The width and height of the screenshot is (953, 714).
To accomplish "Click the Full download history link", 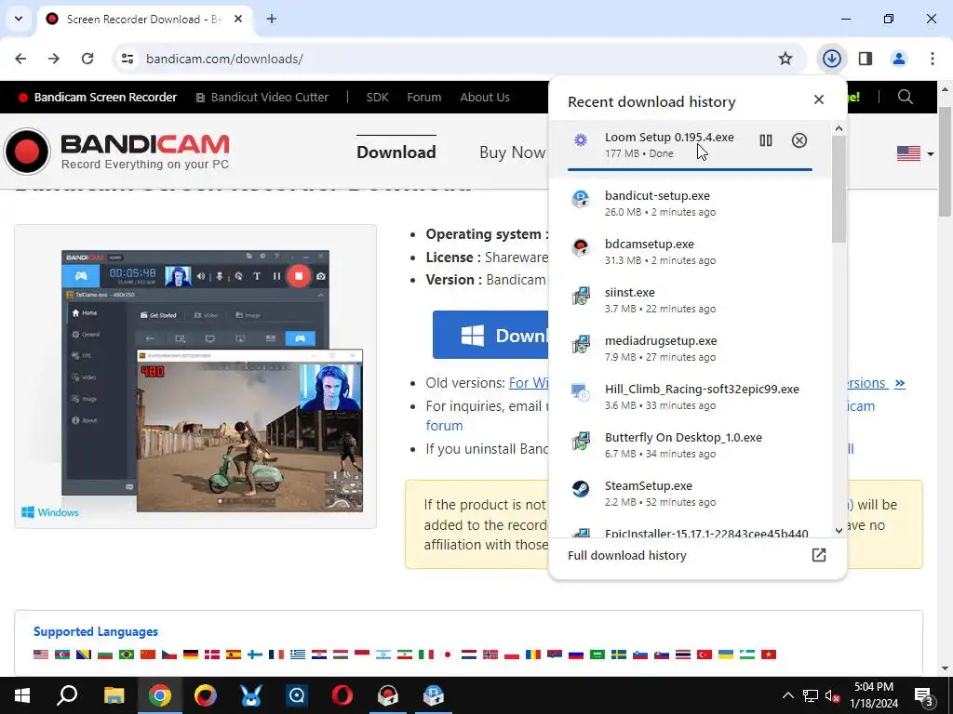I will click(626, 555).
